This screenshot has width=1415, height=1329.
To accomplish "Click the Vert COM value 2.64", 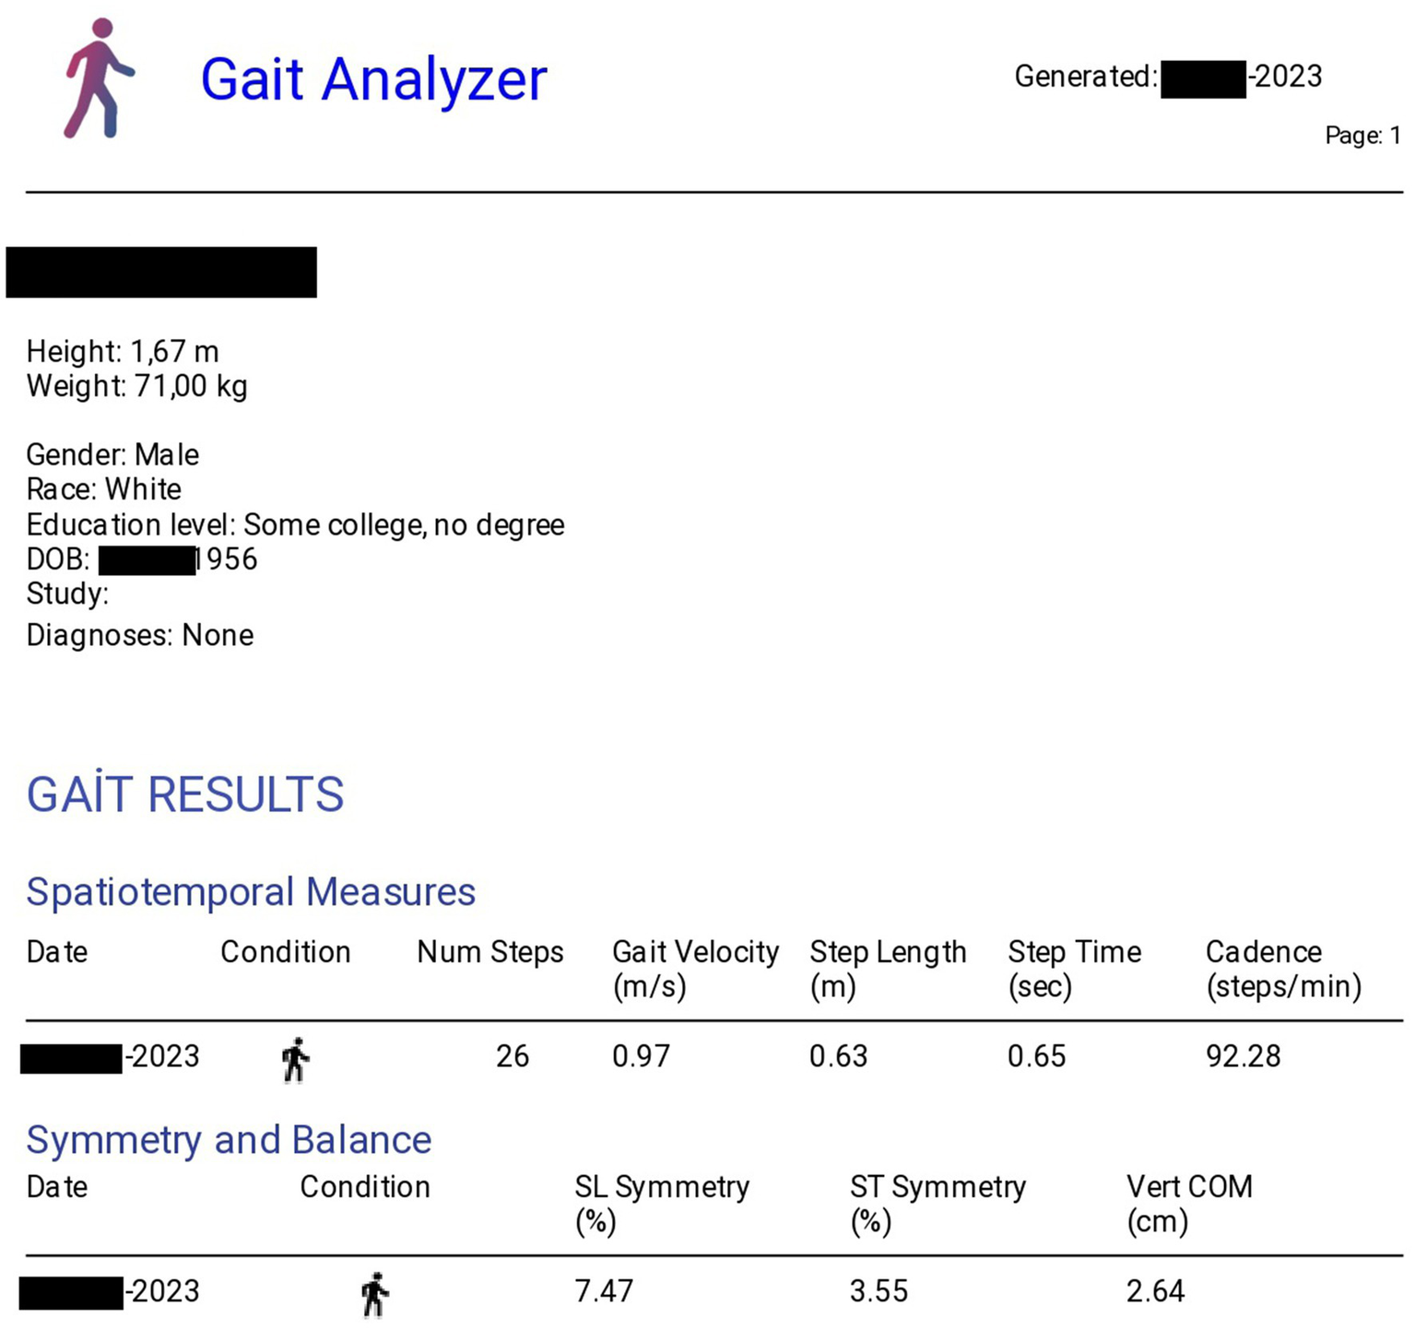I will (x=1155, y=1291).
